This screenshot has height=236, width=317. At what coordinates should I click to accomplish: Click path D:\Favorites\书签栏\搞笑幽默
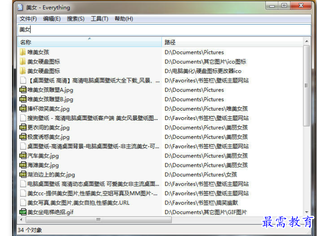(201, 203)
